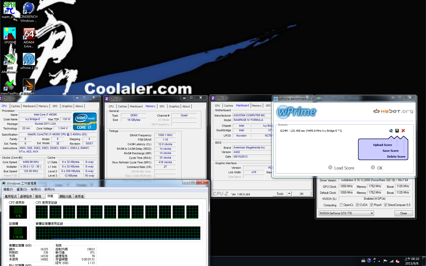Open 檢視(V) menu in Task Manager
The image size is (426, 266).
coord(36,189)
